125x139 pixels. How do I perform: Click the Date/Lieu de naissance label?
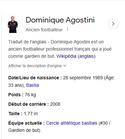(35, 78)
